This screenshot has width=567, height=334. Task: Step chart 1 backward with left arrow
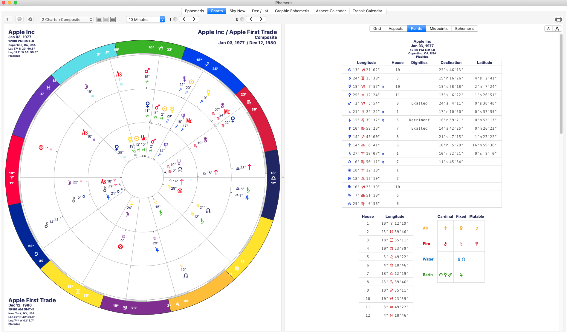click(184, 19)
